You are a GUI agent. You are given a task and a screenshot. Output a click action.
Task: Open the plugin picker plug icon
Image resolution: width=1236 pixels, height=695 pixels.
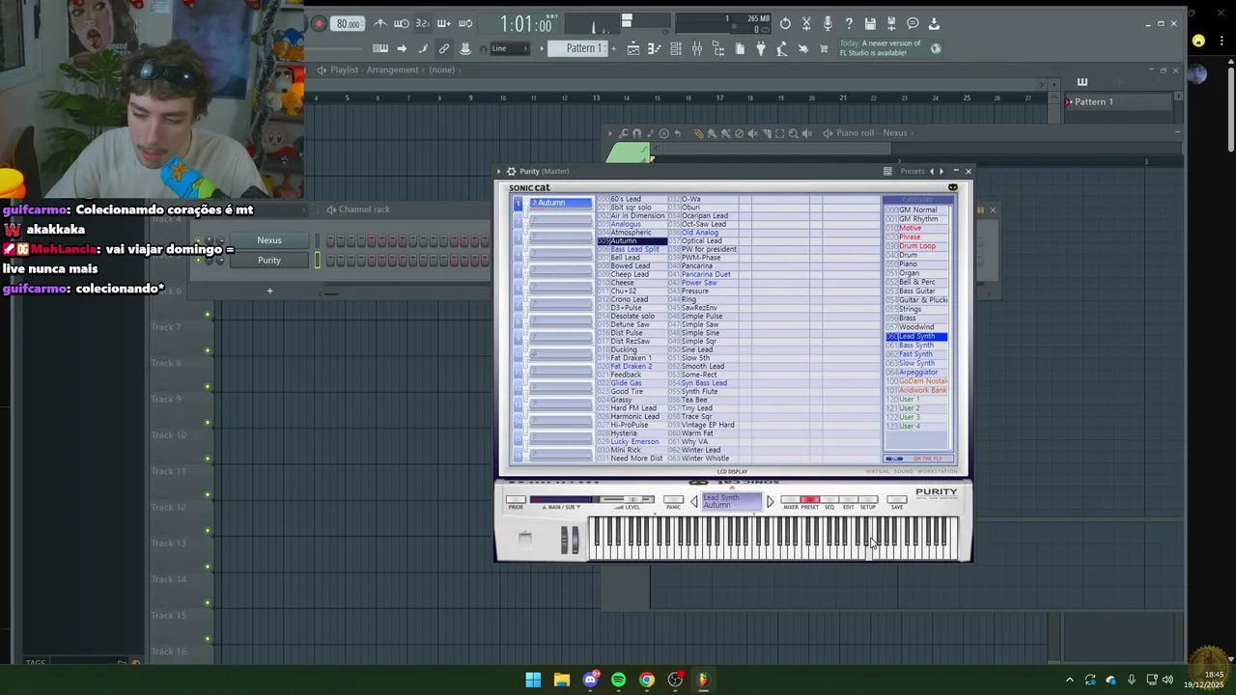click(761, 48)
